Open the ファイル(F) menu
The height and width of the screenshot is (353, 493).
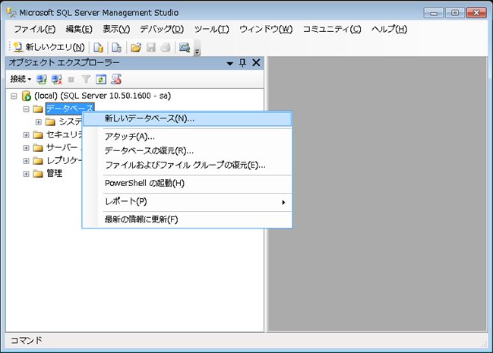point(35,30)
